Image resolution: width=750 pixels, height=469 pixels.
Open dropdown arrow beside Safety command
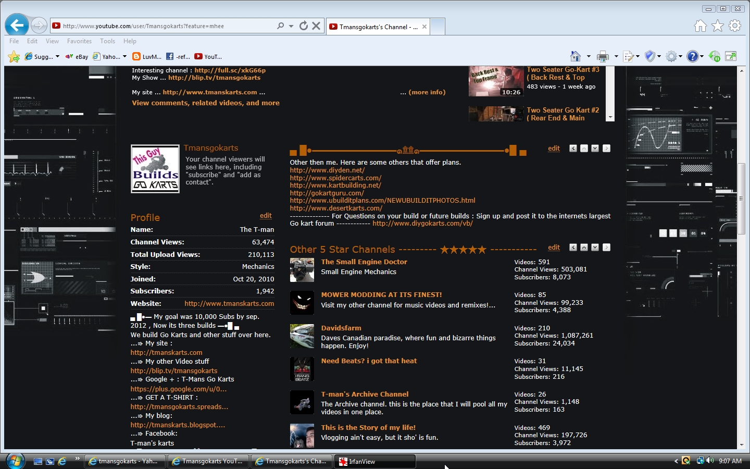pos(659,56)
